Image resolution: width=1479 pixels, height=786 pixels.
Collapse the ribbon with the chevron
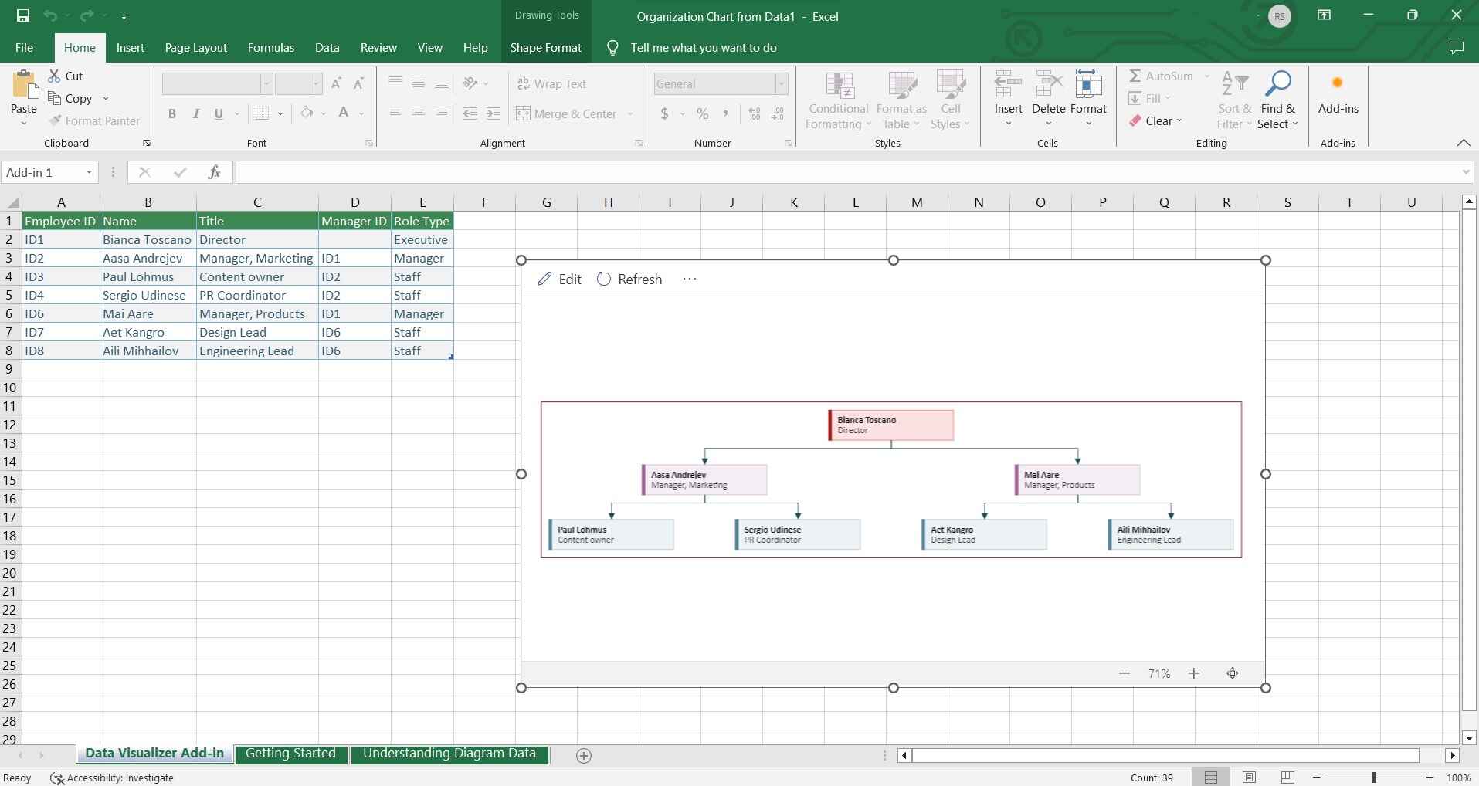pyautogui.click(x=1463, y=143)
